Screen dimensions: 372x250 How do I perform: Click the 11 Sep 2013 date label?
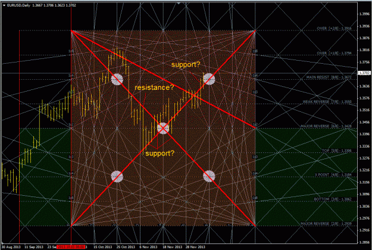tap(34, 247)
